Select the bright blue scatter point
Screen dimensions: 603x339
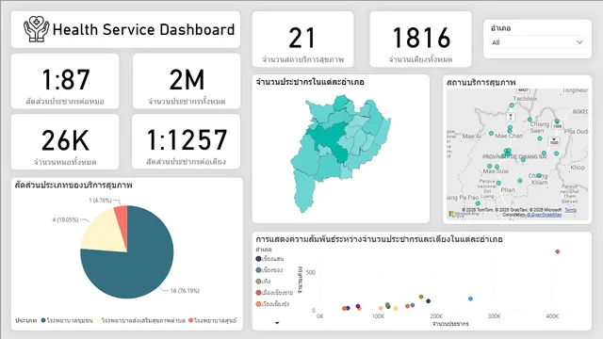[x=470, y=299]
